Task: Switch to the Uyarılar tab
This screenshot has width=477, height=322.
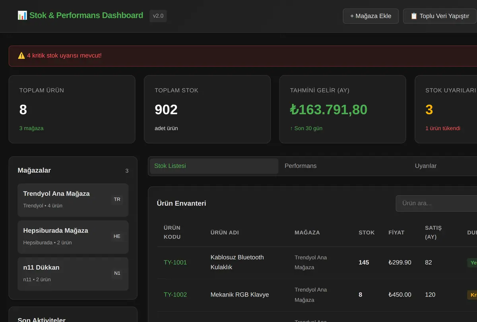Action: [426, 166]
